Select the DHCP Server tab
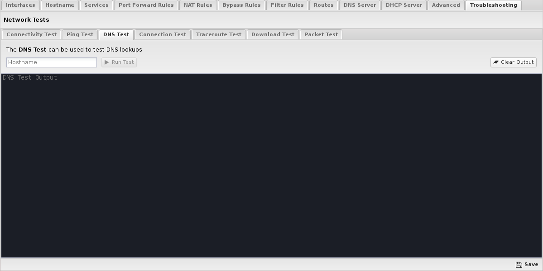 (x=404, y=5)
